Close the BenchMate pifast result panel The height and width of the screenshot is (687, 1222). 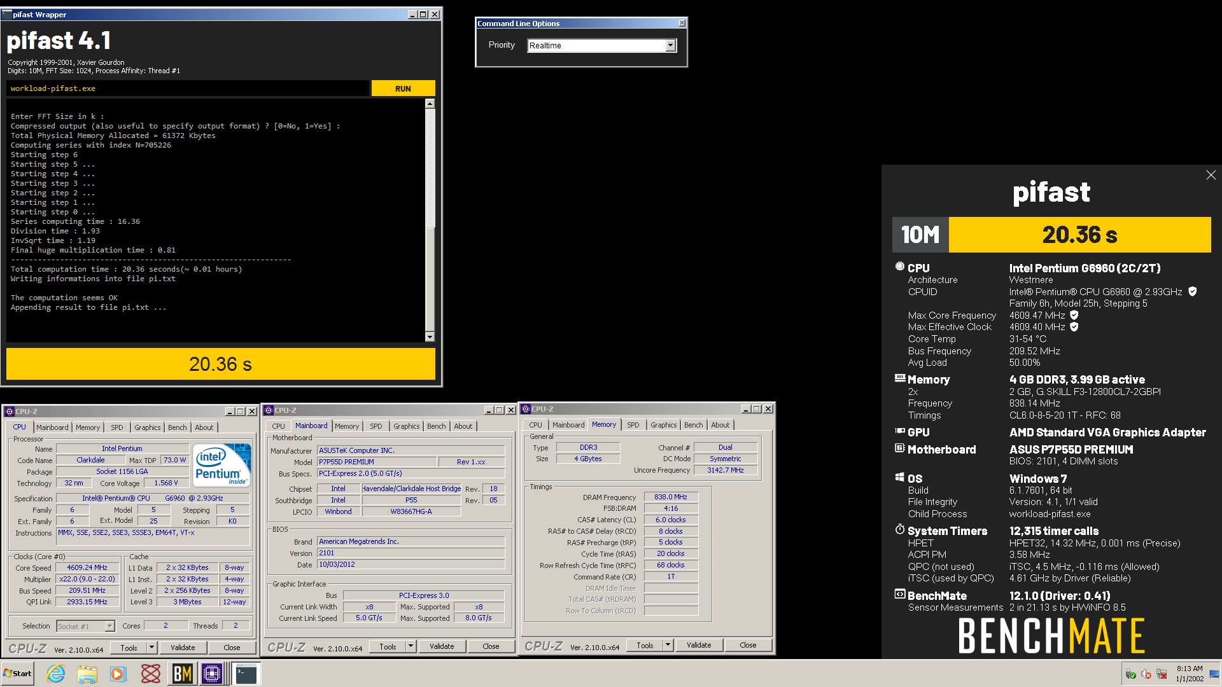click(1211, 175)
